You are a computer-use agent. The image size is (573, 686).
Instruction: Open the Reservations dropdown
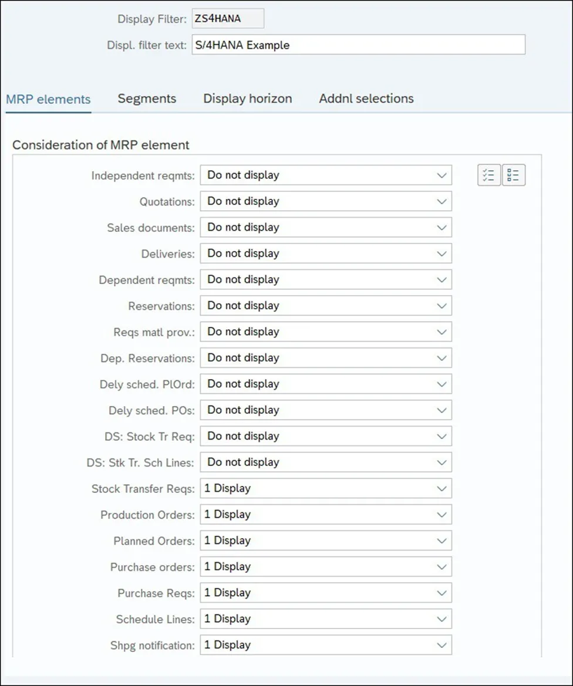tap(441, 306)
